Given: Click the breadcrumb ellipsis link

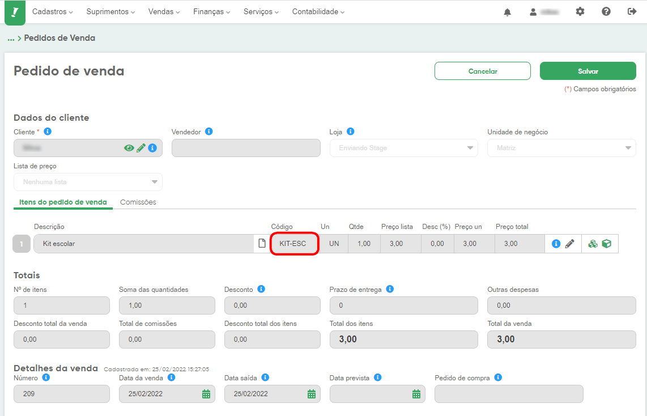Looking at the screenshot, I should pyautogui.click(x=11, y=39).
